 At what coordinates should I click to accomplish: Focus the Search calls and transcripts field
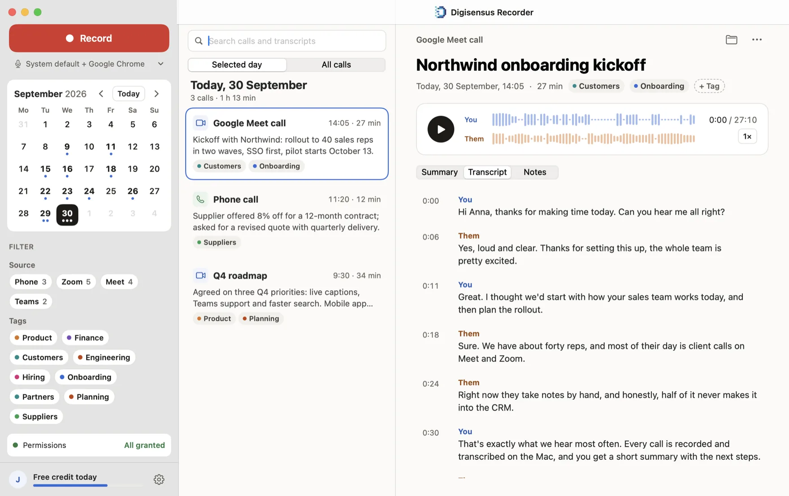click(x=287, y=41)
